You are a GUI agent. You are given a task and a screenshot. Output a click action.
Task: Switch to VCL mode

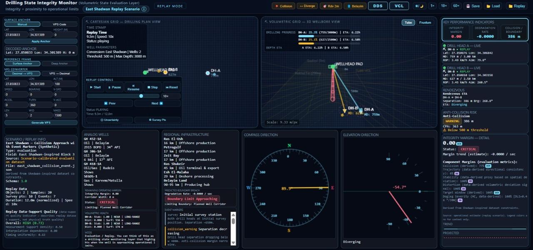(399, 6)
